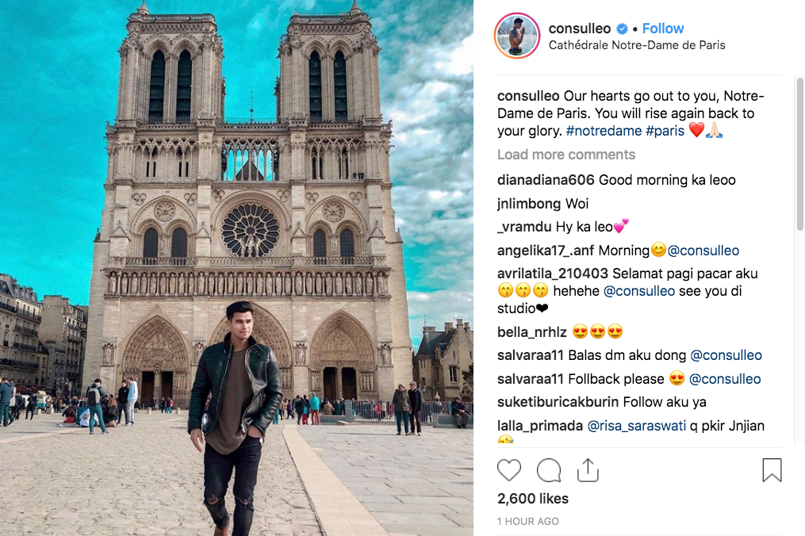Expand Load more comments
This screenshot has height=536, width=805.
(x=566, y=155)
